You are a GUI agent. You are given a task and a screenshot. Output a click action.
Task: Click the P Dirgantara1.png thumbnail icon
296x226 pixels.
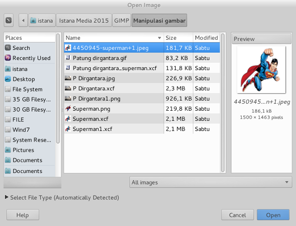tap(68, 98)
